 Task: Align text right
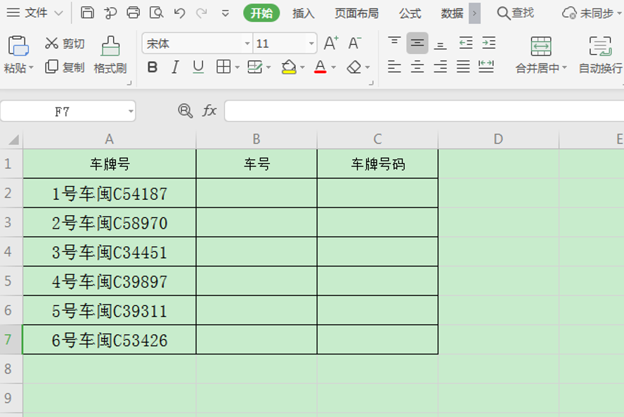point(440,67)
